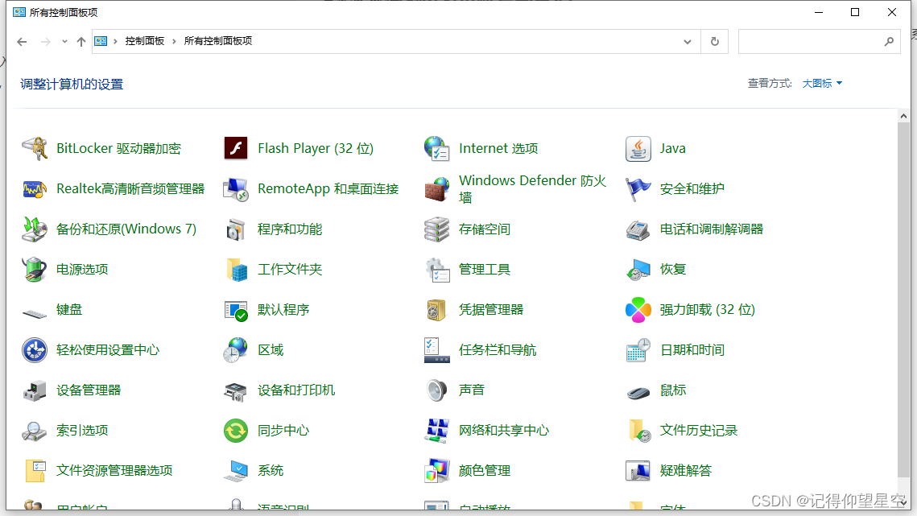Open the 默认程序 icon
Image resolution: width=917 pixels, height=516 pixels.
[236, 310]
